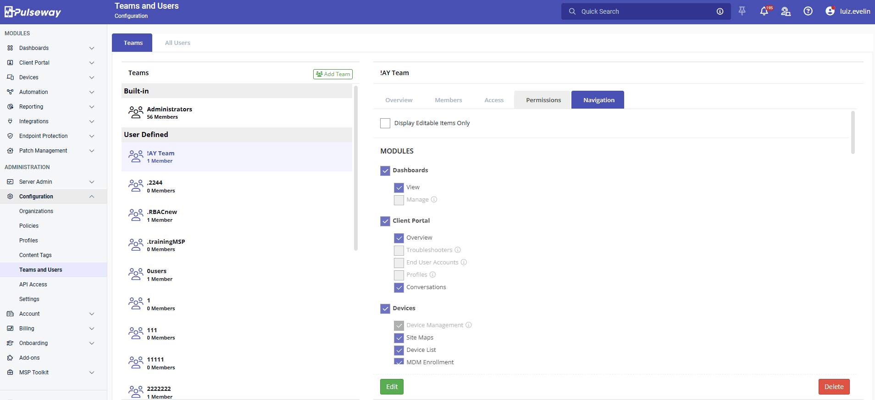Open the user account avatar icon

click(x=830, y=11)
